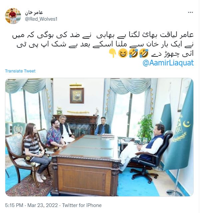Open the tweet's three-dot more options menu
This screenshot has height=213, width=200.
190,12
